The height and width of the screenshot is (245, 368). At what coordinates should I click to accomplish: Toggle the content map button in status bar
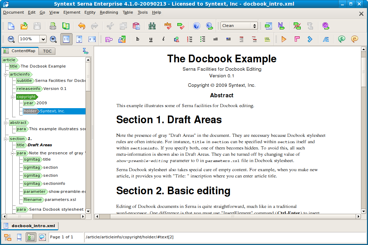point(31,237)
